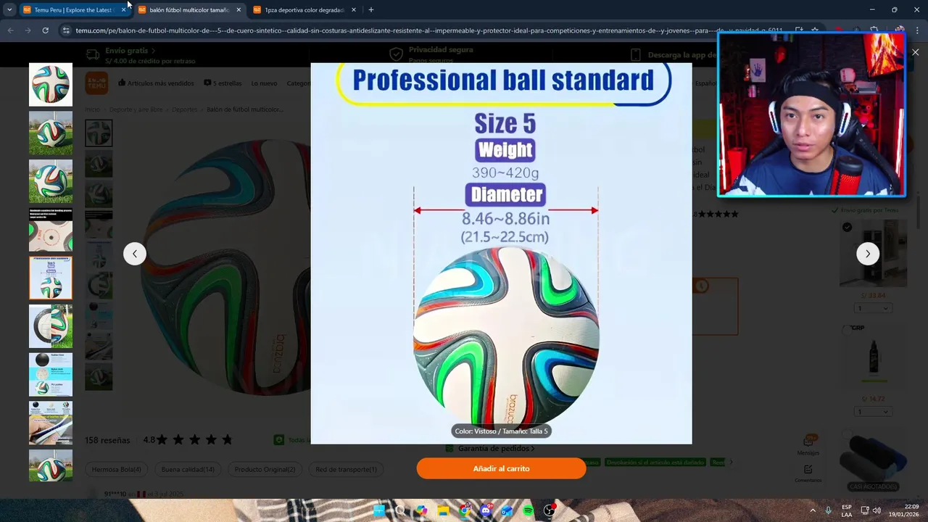This screenshot has width=928, height=522.
Task: Click the 'Producto Original(2)' review tag
Action: click(265, 469)
